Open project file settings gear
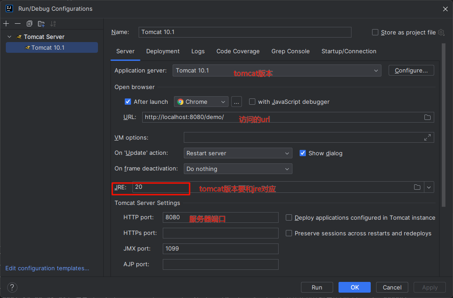The image size is (453, 298). coord(441,32)
